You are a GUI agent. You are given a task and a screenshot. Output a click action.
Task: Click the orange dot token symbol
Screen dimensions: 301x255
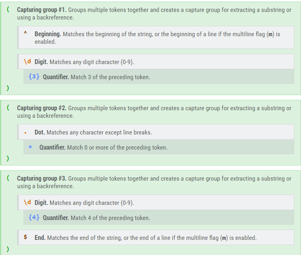pyautogui.click(x=25, y=133)
